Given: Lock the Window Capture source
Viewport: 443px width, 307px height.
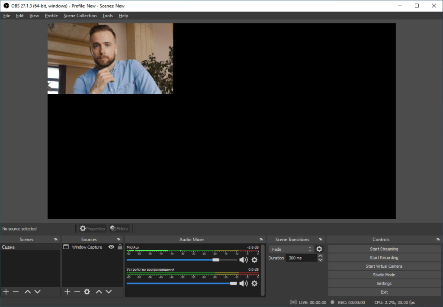Looking at the screenshot, I should click(x=120, y=247).
